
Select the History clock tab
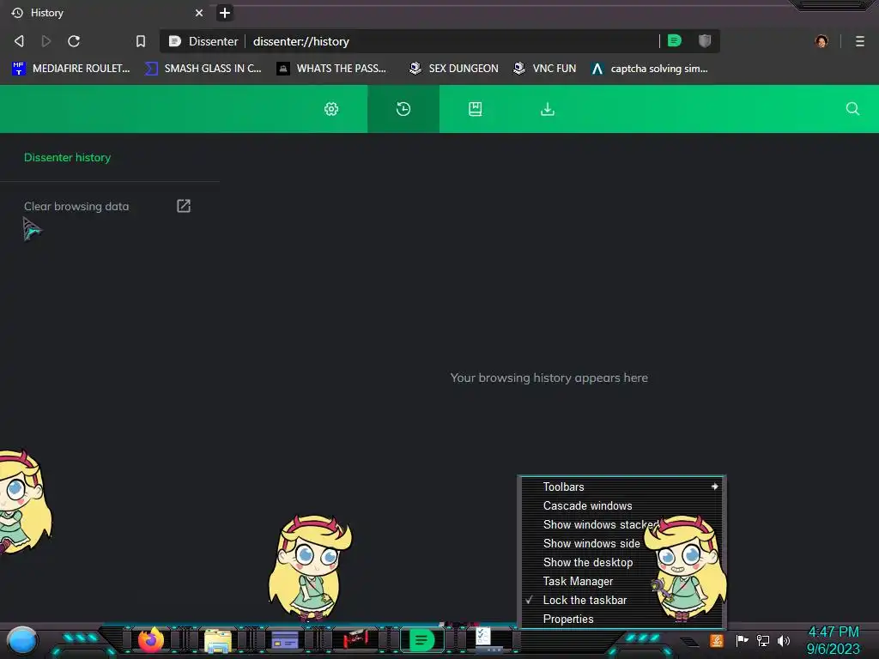(403, 109)
